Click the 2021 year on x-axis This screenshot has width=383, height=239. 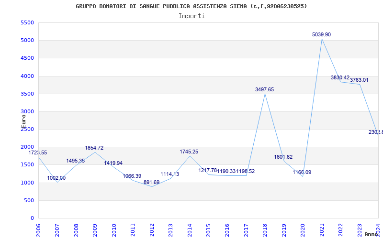pos(322,229)
